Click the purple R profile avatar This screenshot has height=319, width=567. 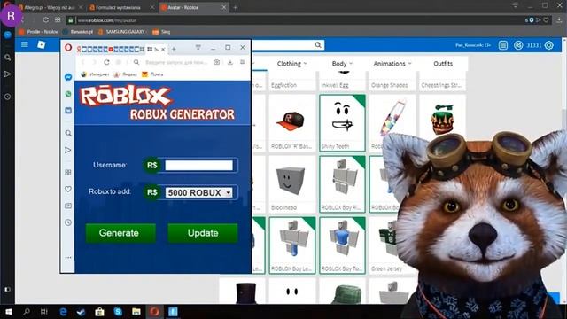[11, 16]
